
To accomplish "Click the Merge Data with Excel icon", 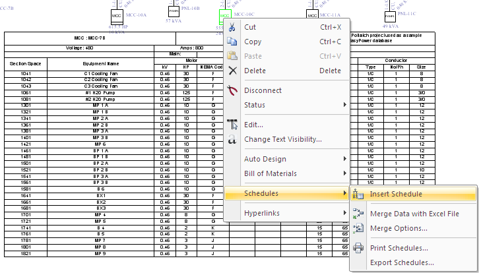I will (x=358, y=214).
